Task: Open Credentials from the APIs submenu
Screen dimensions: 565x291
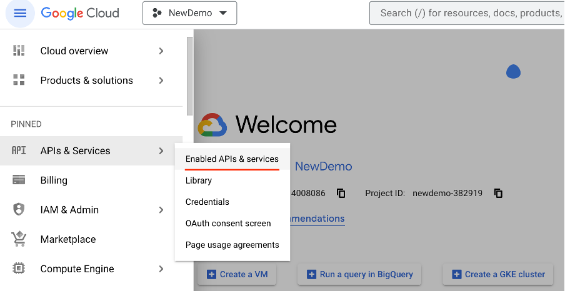Action: (207, 202)
